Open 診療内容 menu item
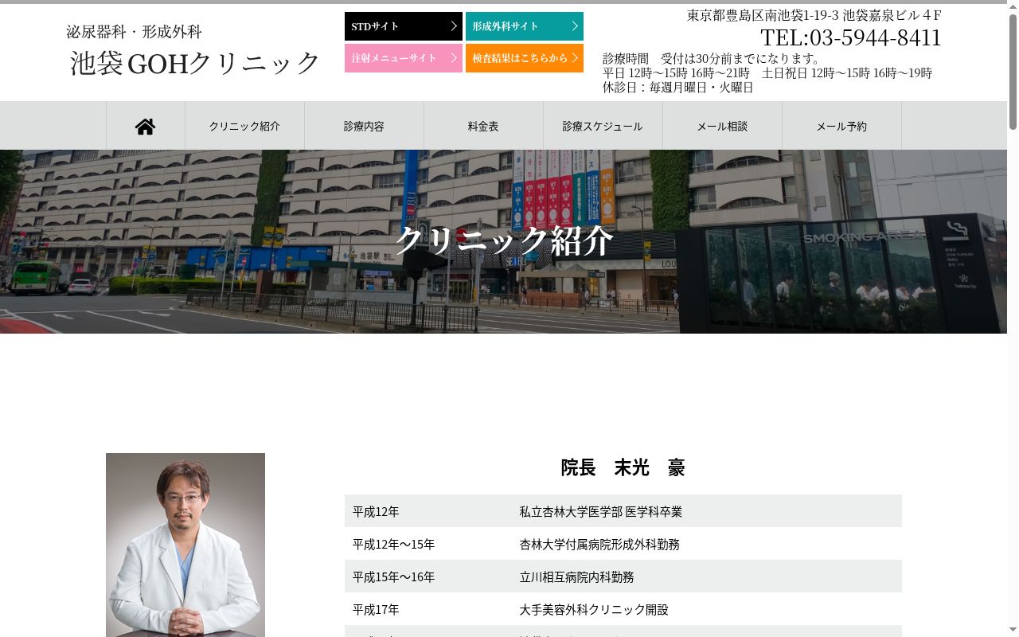1019x637 pixels. click(x=364, y=126)
